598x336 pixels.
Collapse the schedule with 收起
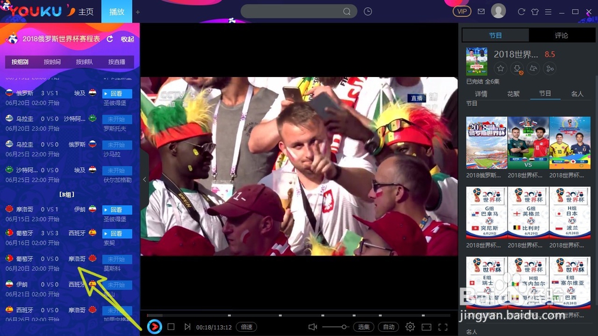(127, 39)
